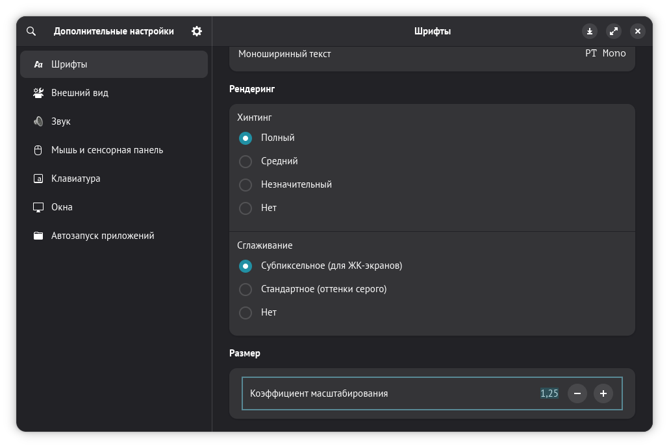Click the expand window arrows icon
The image size is (669, 448).
[614, 31]
